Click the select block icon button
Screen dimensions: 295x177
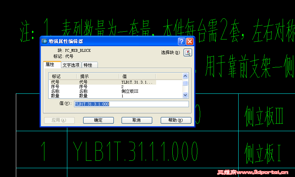(x=188, y=53)
